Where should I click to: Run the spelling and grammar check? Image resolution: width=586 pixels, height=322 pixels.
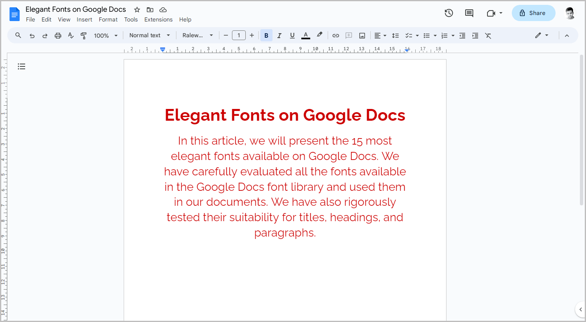point(71,35)
